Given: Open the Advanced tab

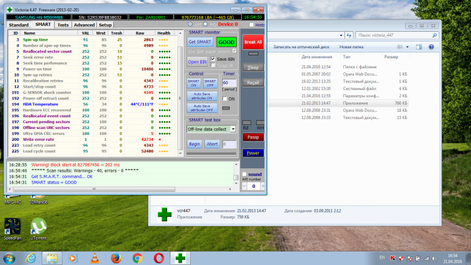Looking at the screenshot, I should tap(84, 25).
